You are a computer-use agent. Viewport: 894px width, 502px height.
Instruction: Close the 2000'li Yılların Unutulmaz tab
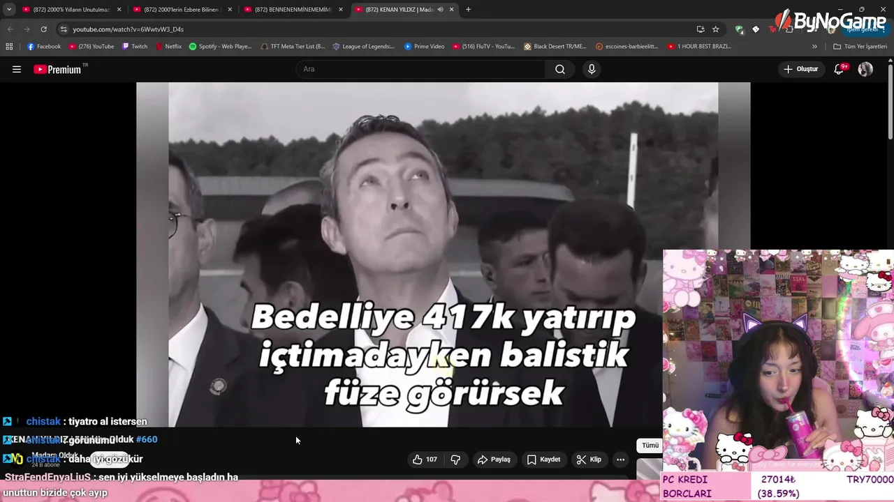coord(119,10)
